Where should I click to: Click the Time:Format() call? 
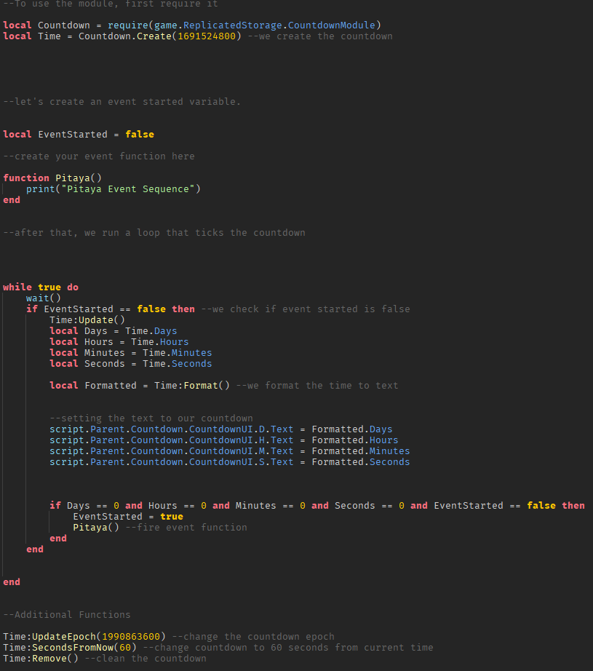[x=191, y=386]
